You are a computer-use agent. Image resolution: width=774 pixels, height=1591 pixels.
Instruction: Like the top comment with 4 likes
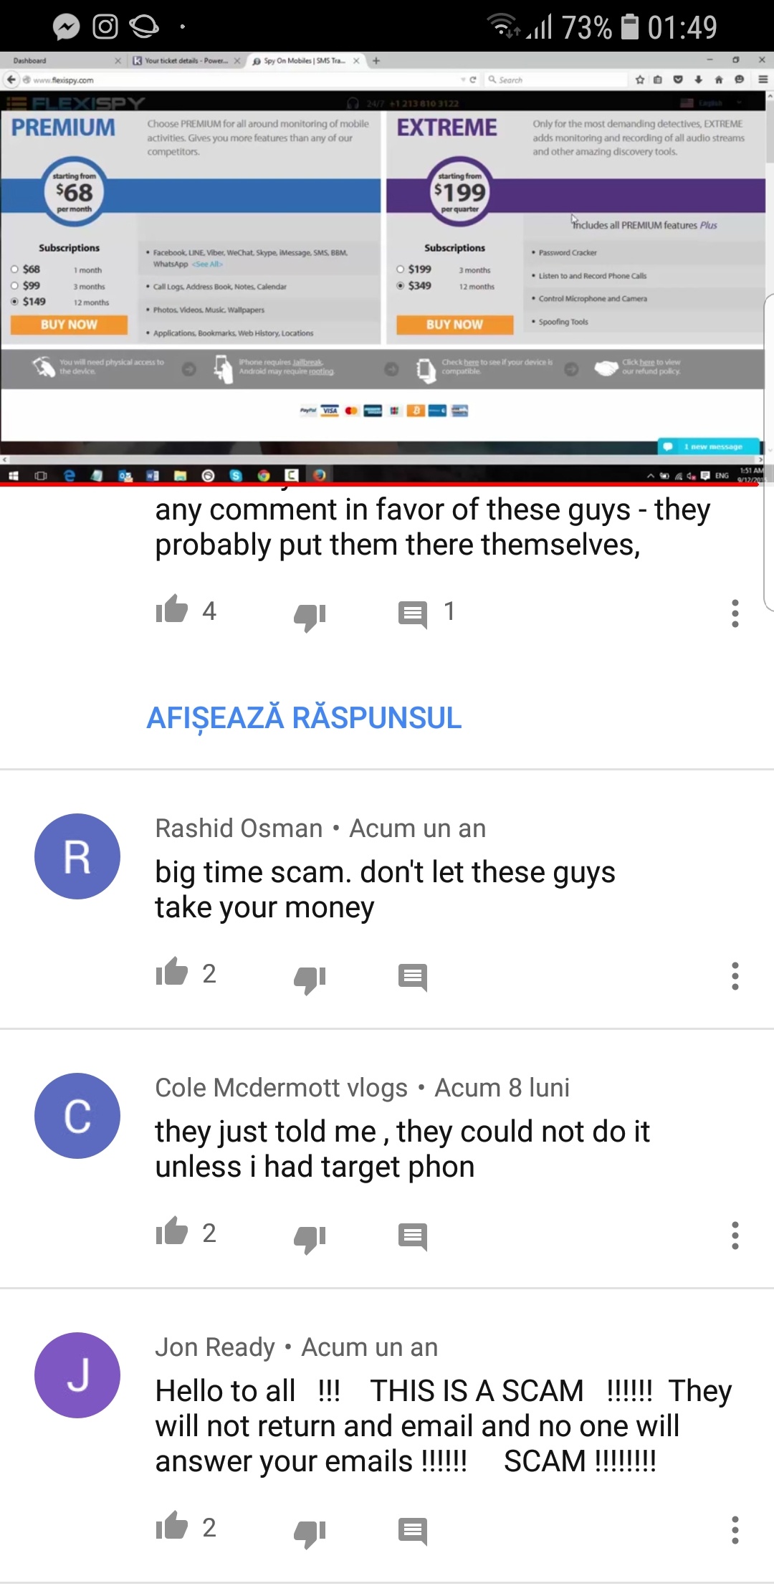tap(172, 609)
